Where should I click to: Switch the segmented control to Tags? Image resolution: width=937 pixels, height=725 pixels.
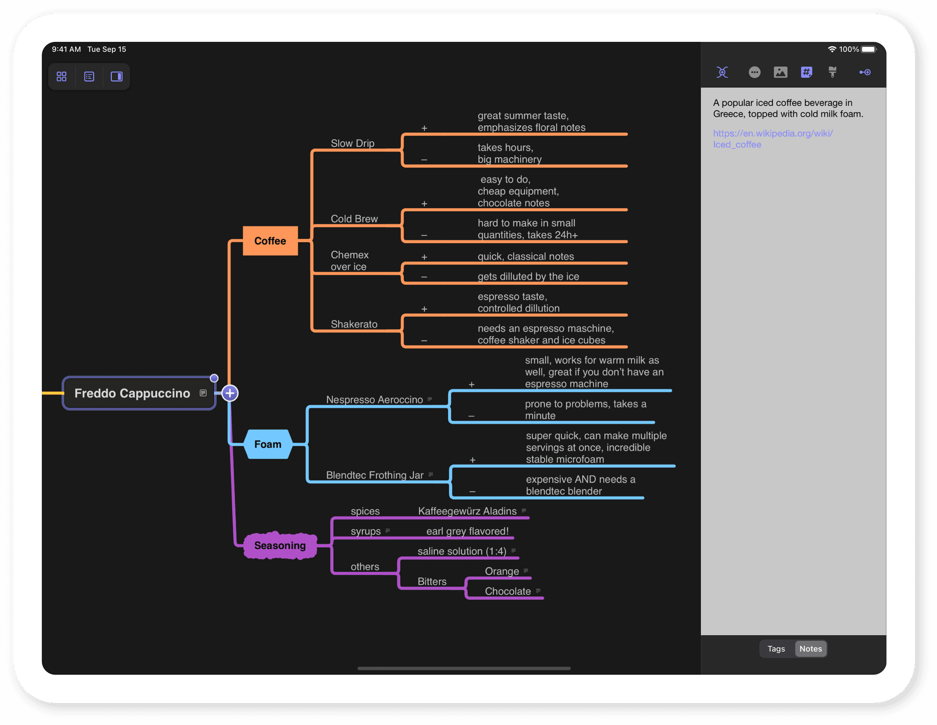(775, 648)
